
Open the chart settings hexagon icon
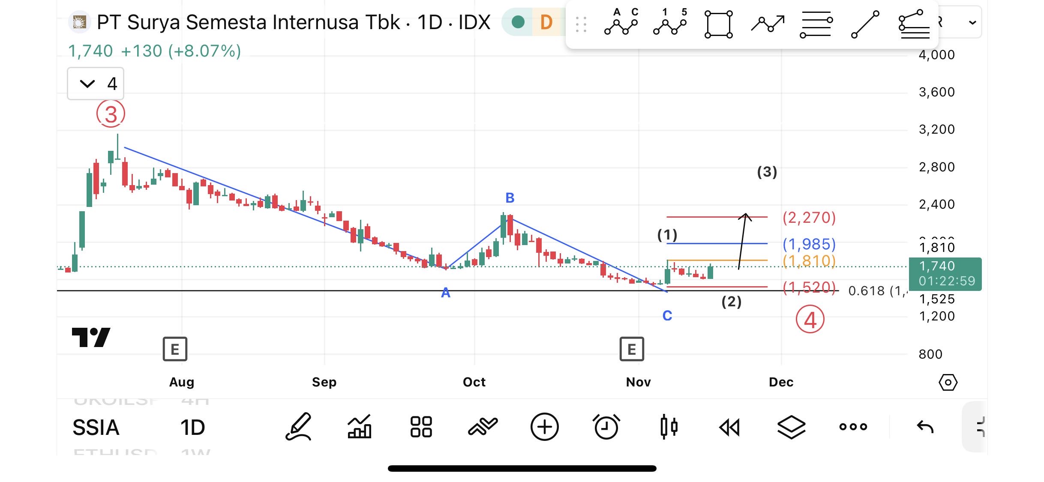pyautogui.click(x=948, y=382)
